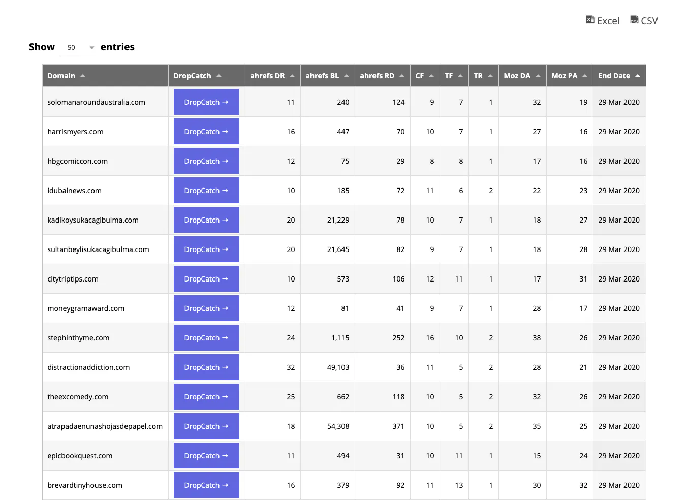Click DropCatch button for epicbookquest.com

[206, 456]
